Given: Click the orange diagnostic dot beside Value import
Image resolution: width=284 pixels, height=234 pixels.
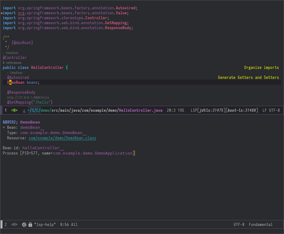Looking at the screenshot, I should (2, 13).
